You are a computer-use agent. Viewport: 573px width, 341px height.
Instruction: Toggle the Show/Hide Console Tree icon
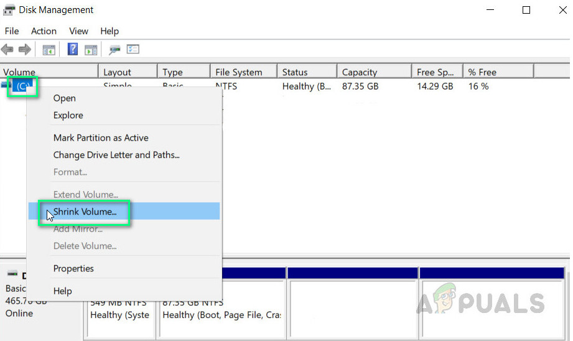[x=49, y=50]
